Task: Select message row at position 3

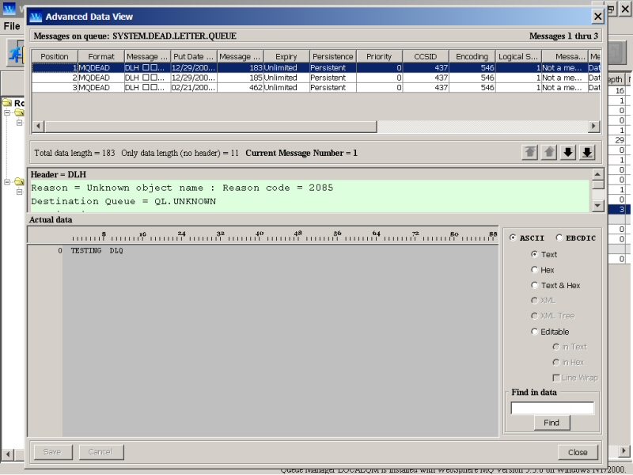Action: [x=316, y=87]
